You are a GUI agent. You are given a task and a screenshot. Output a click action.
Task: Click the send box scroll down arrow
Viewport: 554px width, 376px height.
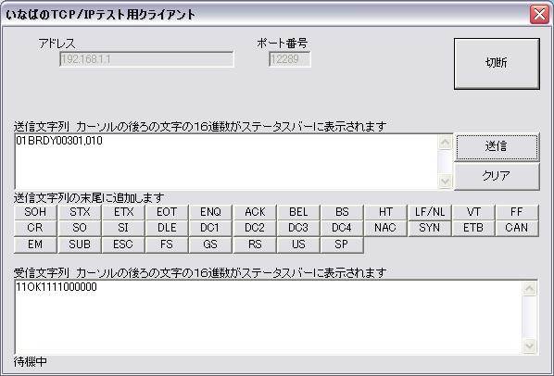[x=446, y=182]
